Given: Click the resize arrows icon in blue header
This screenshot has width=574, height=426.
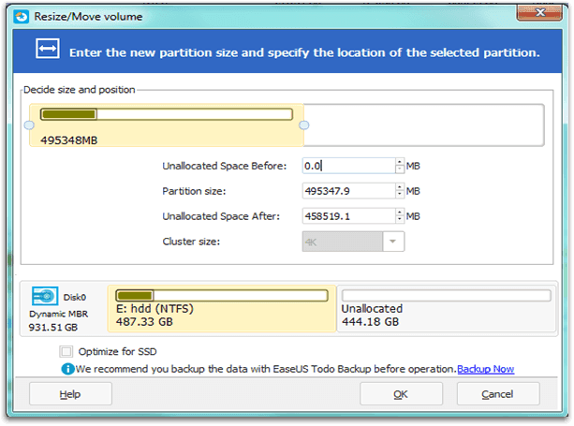Looking at the screenshot, I should (x=48, y=49).
